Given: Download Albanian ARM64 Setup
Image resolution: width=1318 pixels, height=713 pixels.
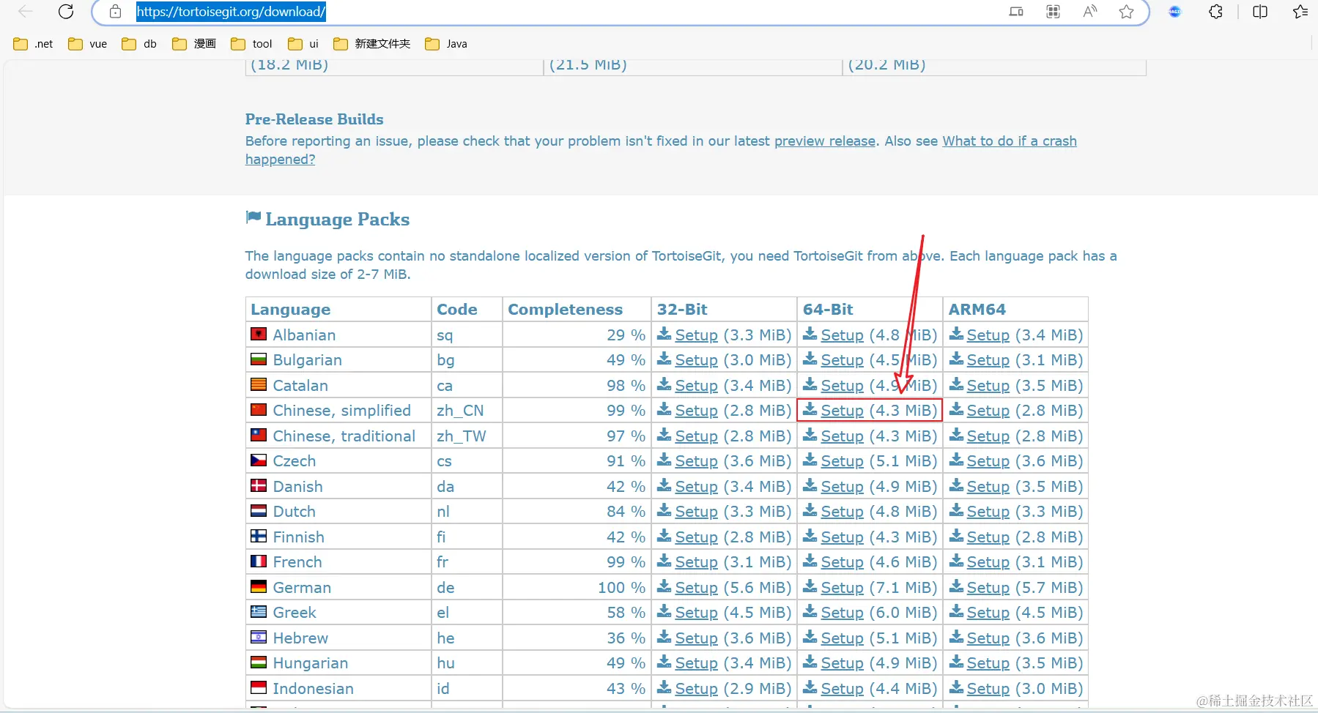Looking at the screenshot, I should [988, 335].
